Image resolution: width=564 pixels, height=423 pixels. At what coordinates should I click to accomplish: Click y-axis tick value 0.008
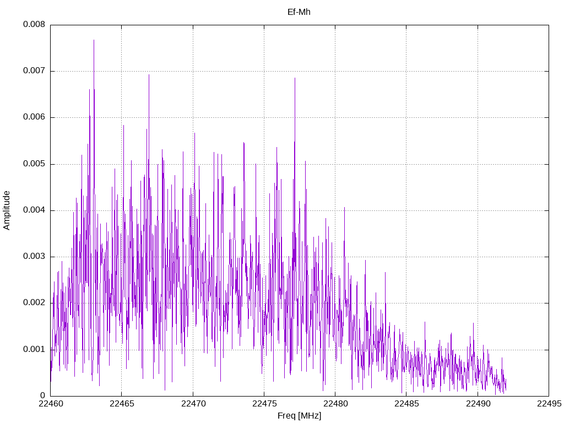[x=34, y=24]
